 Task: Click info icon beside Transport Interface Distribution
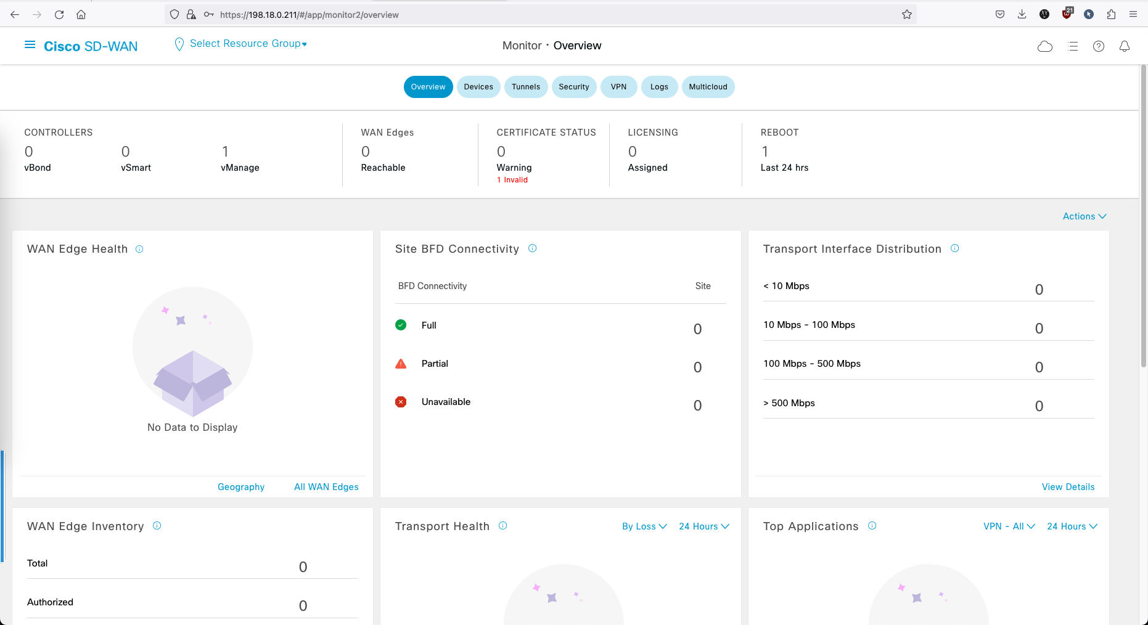point(955,248)
